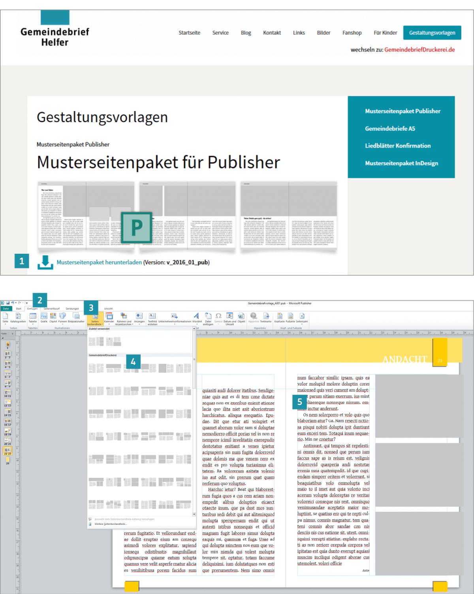
Task: Select pages 22 23 thumbnail
Action: (8, 451)
